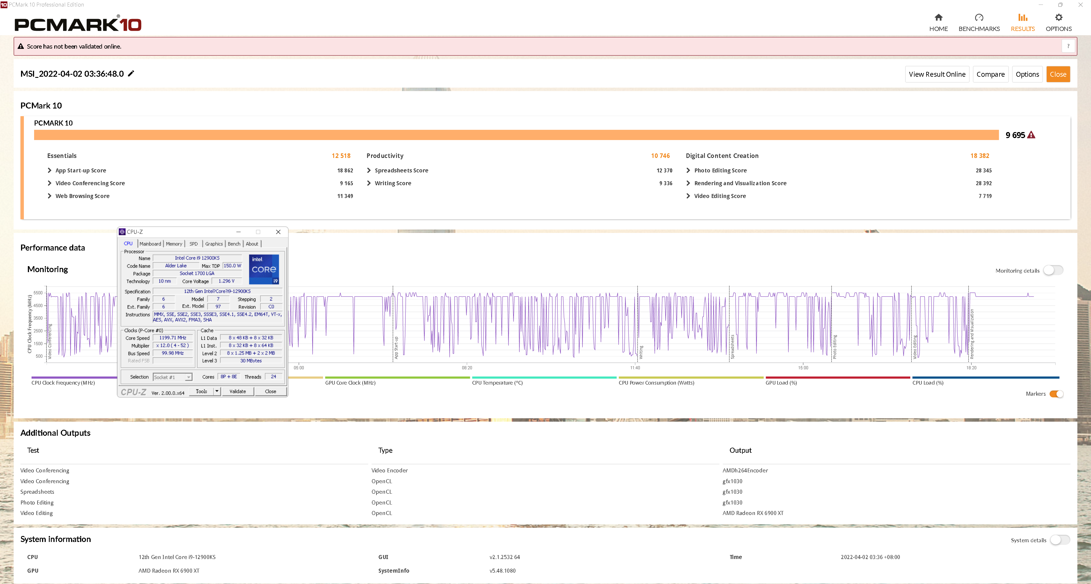Switch to CPU-Z Memory tab
The image size is (1091, 584).
[x=174, y=243]
